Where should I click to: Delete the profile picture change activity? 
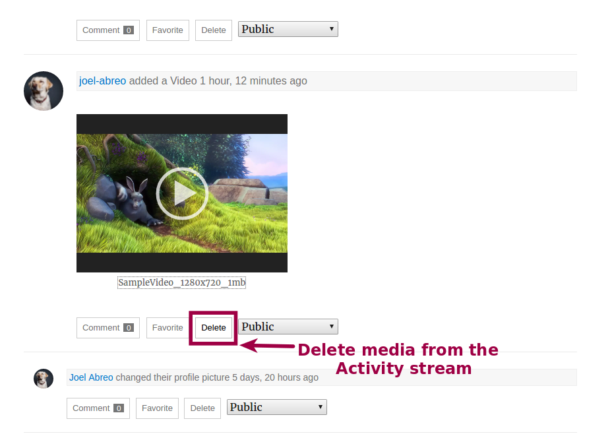point(202,408)
